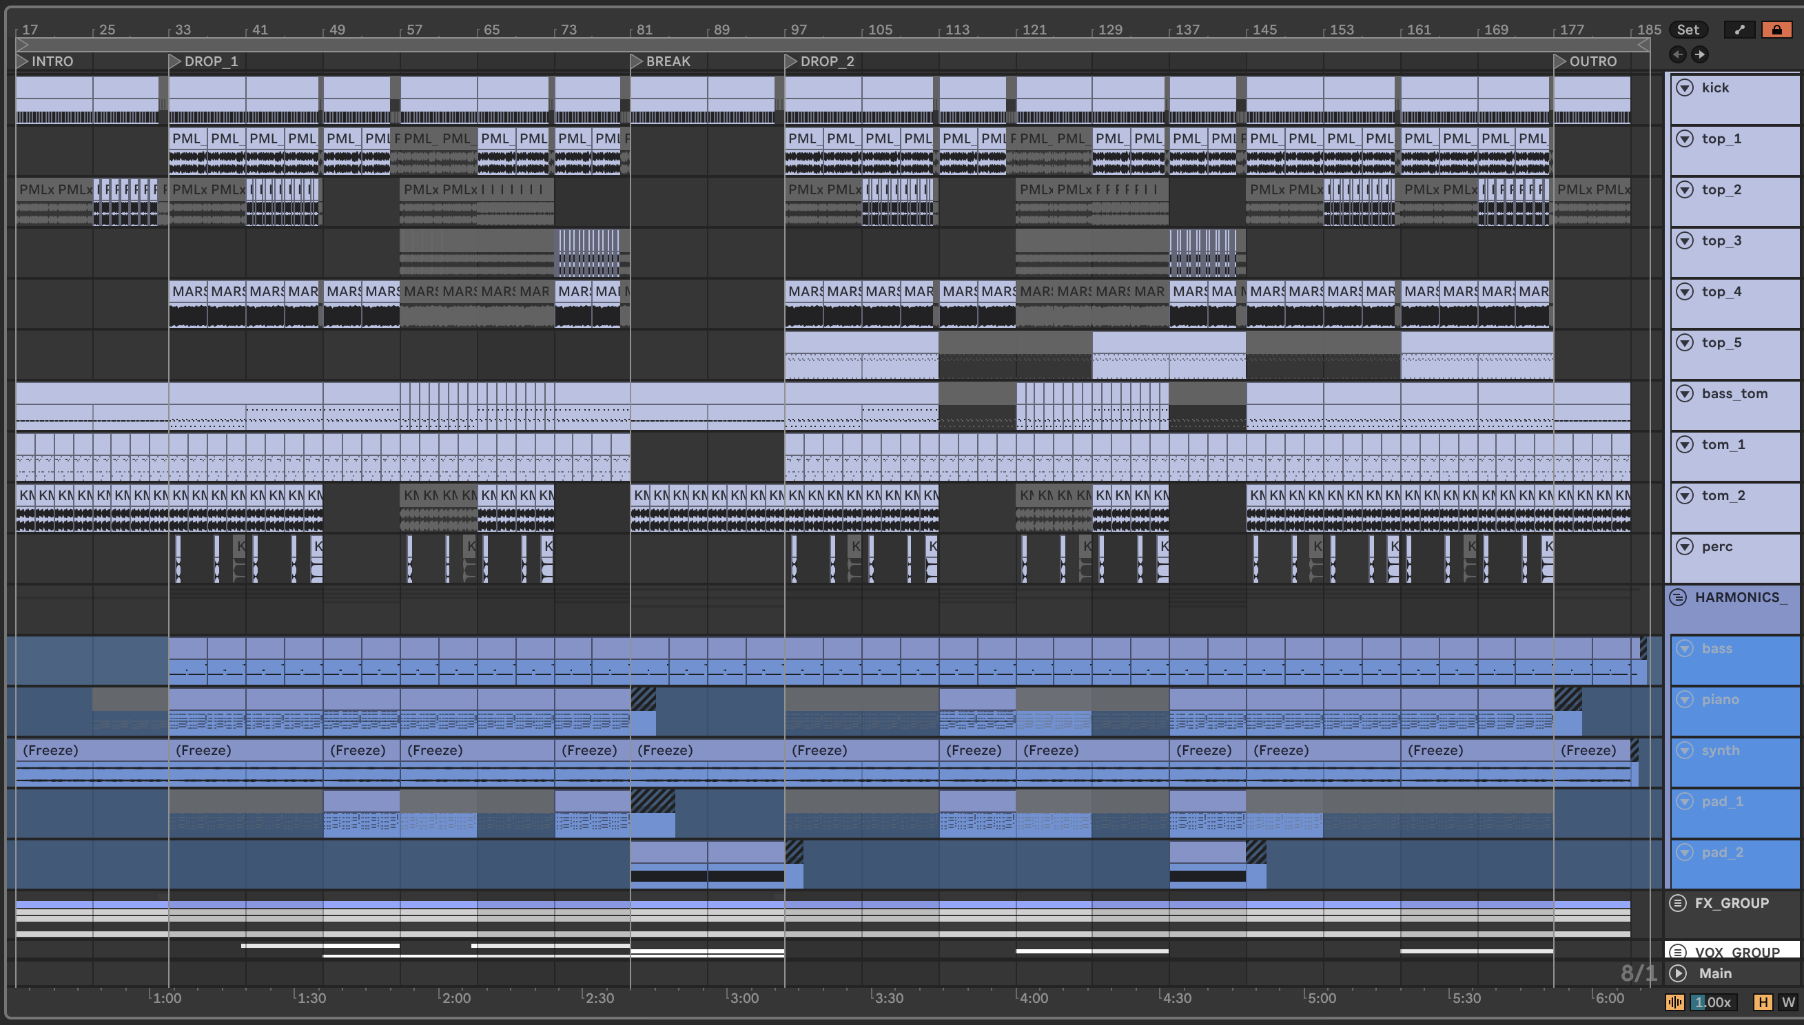This screenshot has height=1025, width=1804.
Task: Click the pad_1 track fold icon
Action: click(1684, 801)
